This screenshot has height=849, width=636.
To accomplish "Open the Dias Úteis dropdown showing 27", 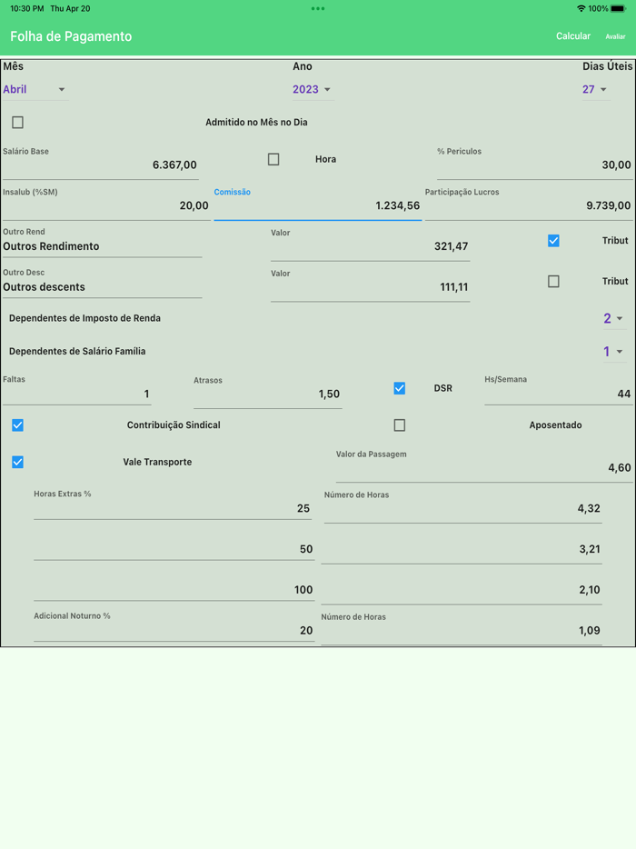I will (x=595, y=89).
